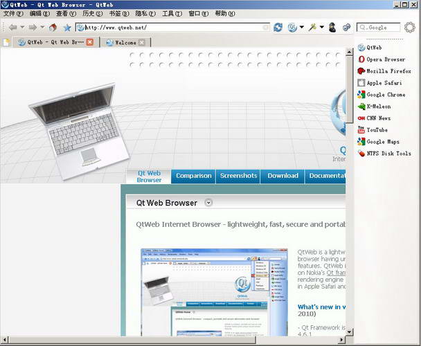Open the Comparison page tab
421x346 pixels.
[194, 176]
